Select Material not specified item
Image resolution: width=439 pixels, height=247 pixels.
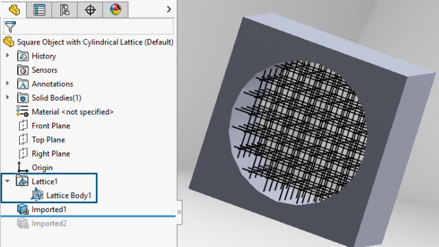[65, 112]
